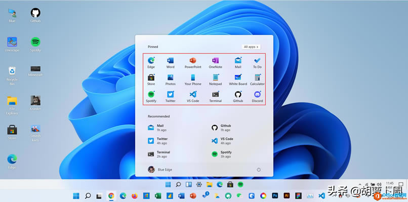Select the Github desktop shortcut
The width and height of the screenshot is (408, 202).
[35, 15]
